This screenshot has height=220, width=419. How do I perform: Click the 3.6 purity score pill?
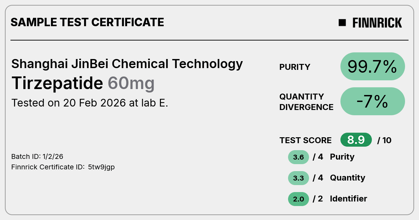pos(299,157)
